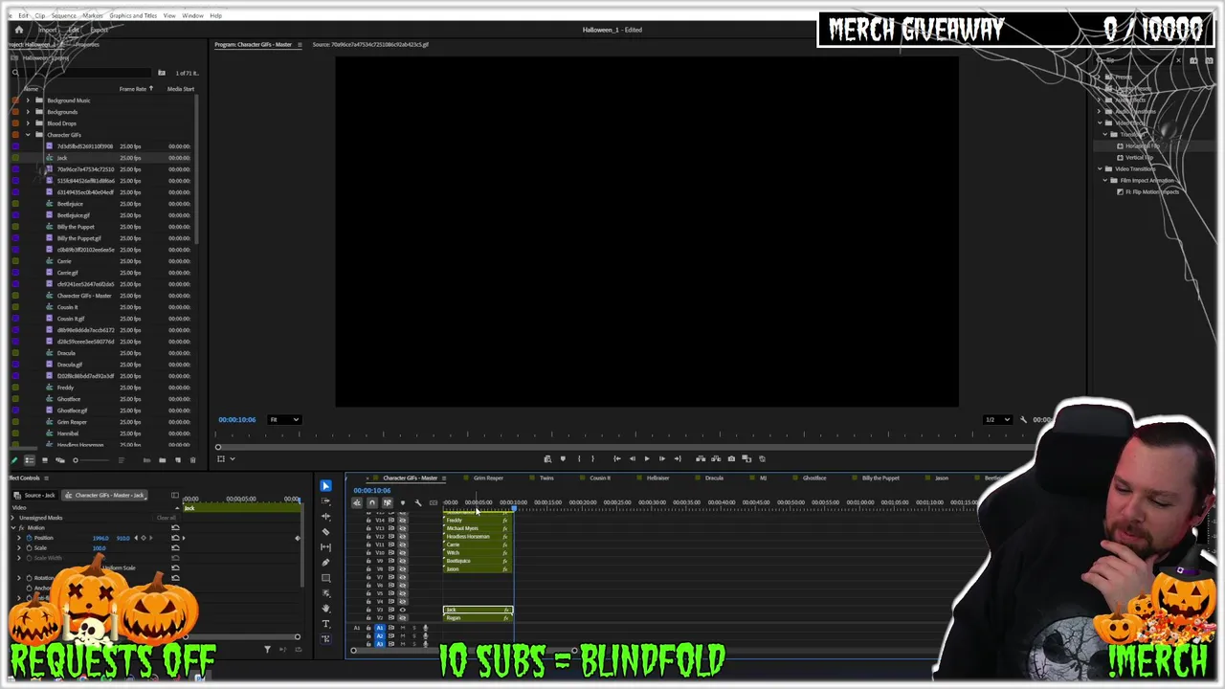1225x689 pixels.
Task: Mute audio track A1
Action: (402, 628)
